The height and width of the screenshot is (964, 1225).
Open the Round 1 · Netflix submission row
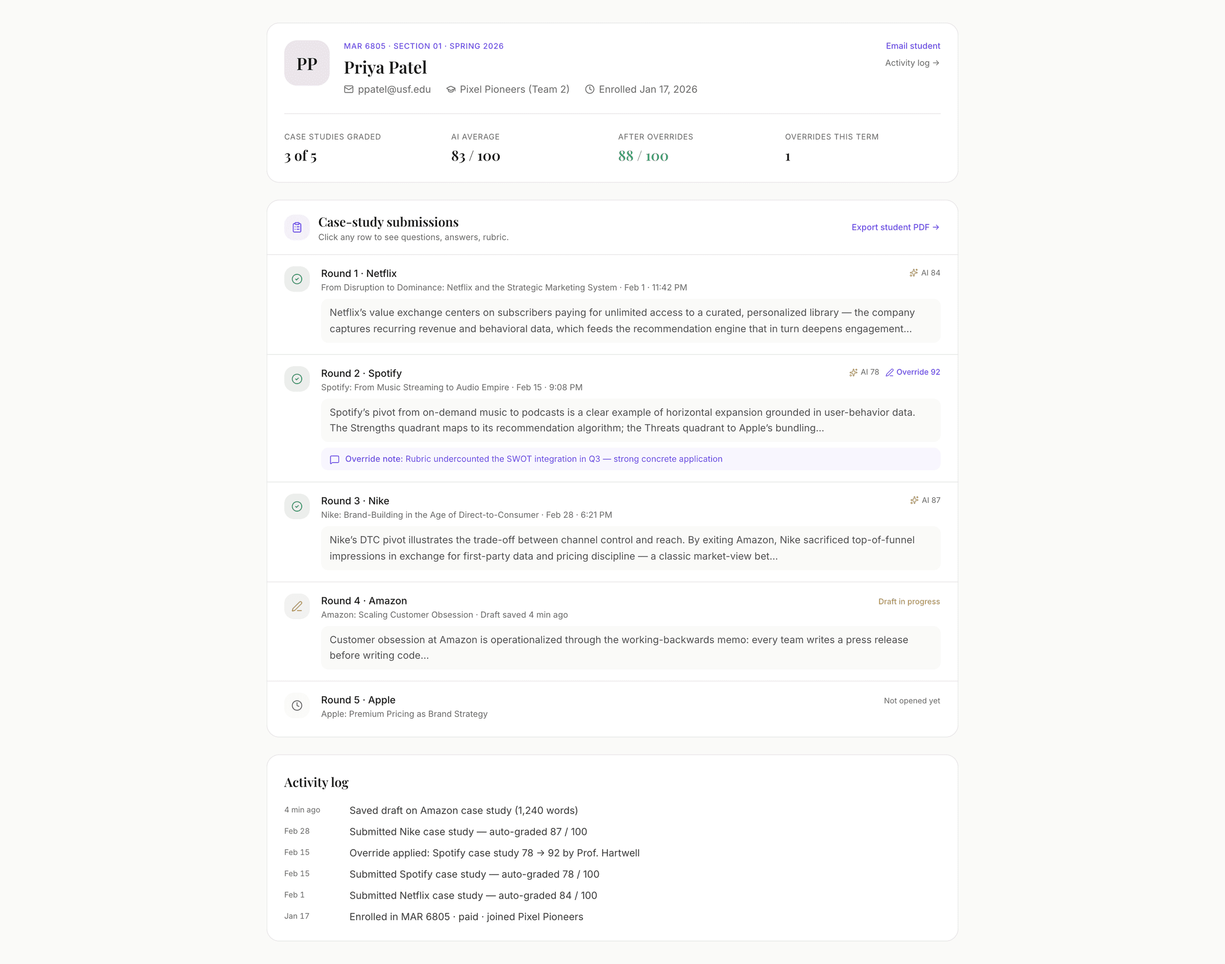(x=612, y=305)
